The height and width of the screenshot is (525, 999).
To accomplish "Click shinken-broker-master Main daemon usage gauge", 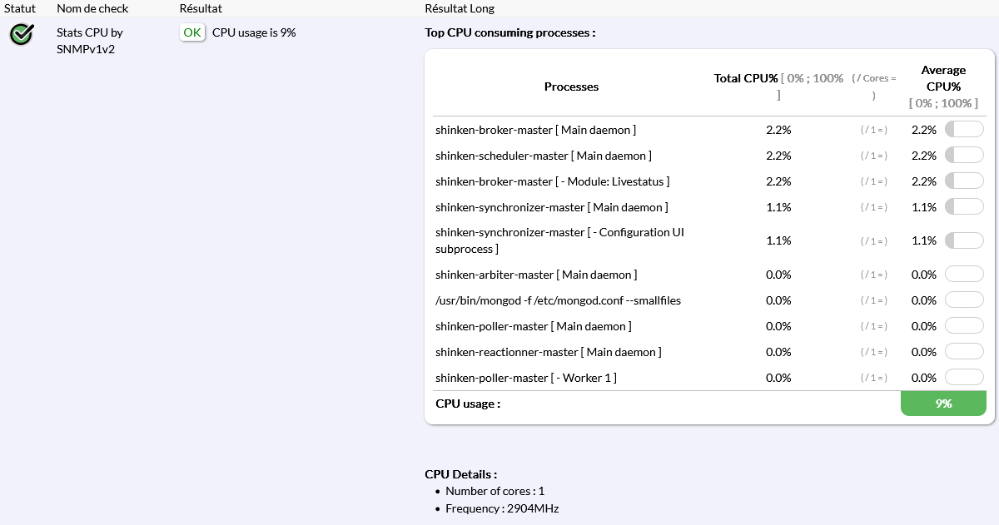I will click(x=963, y=130).
